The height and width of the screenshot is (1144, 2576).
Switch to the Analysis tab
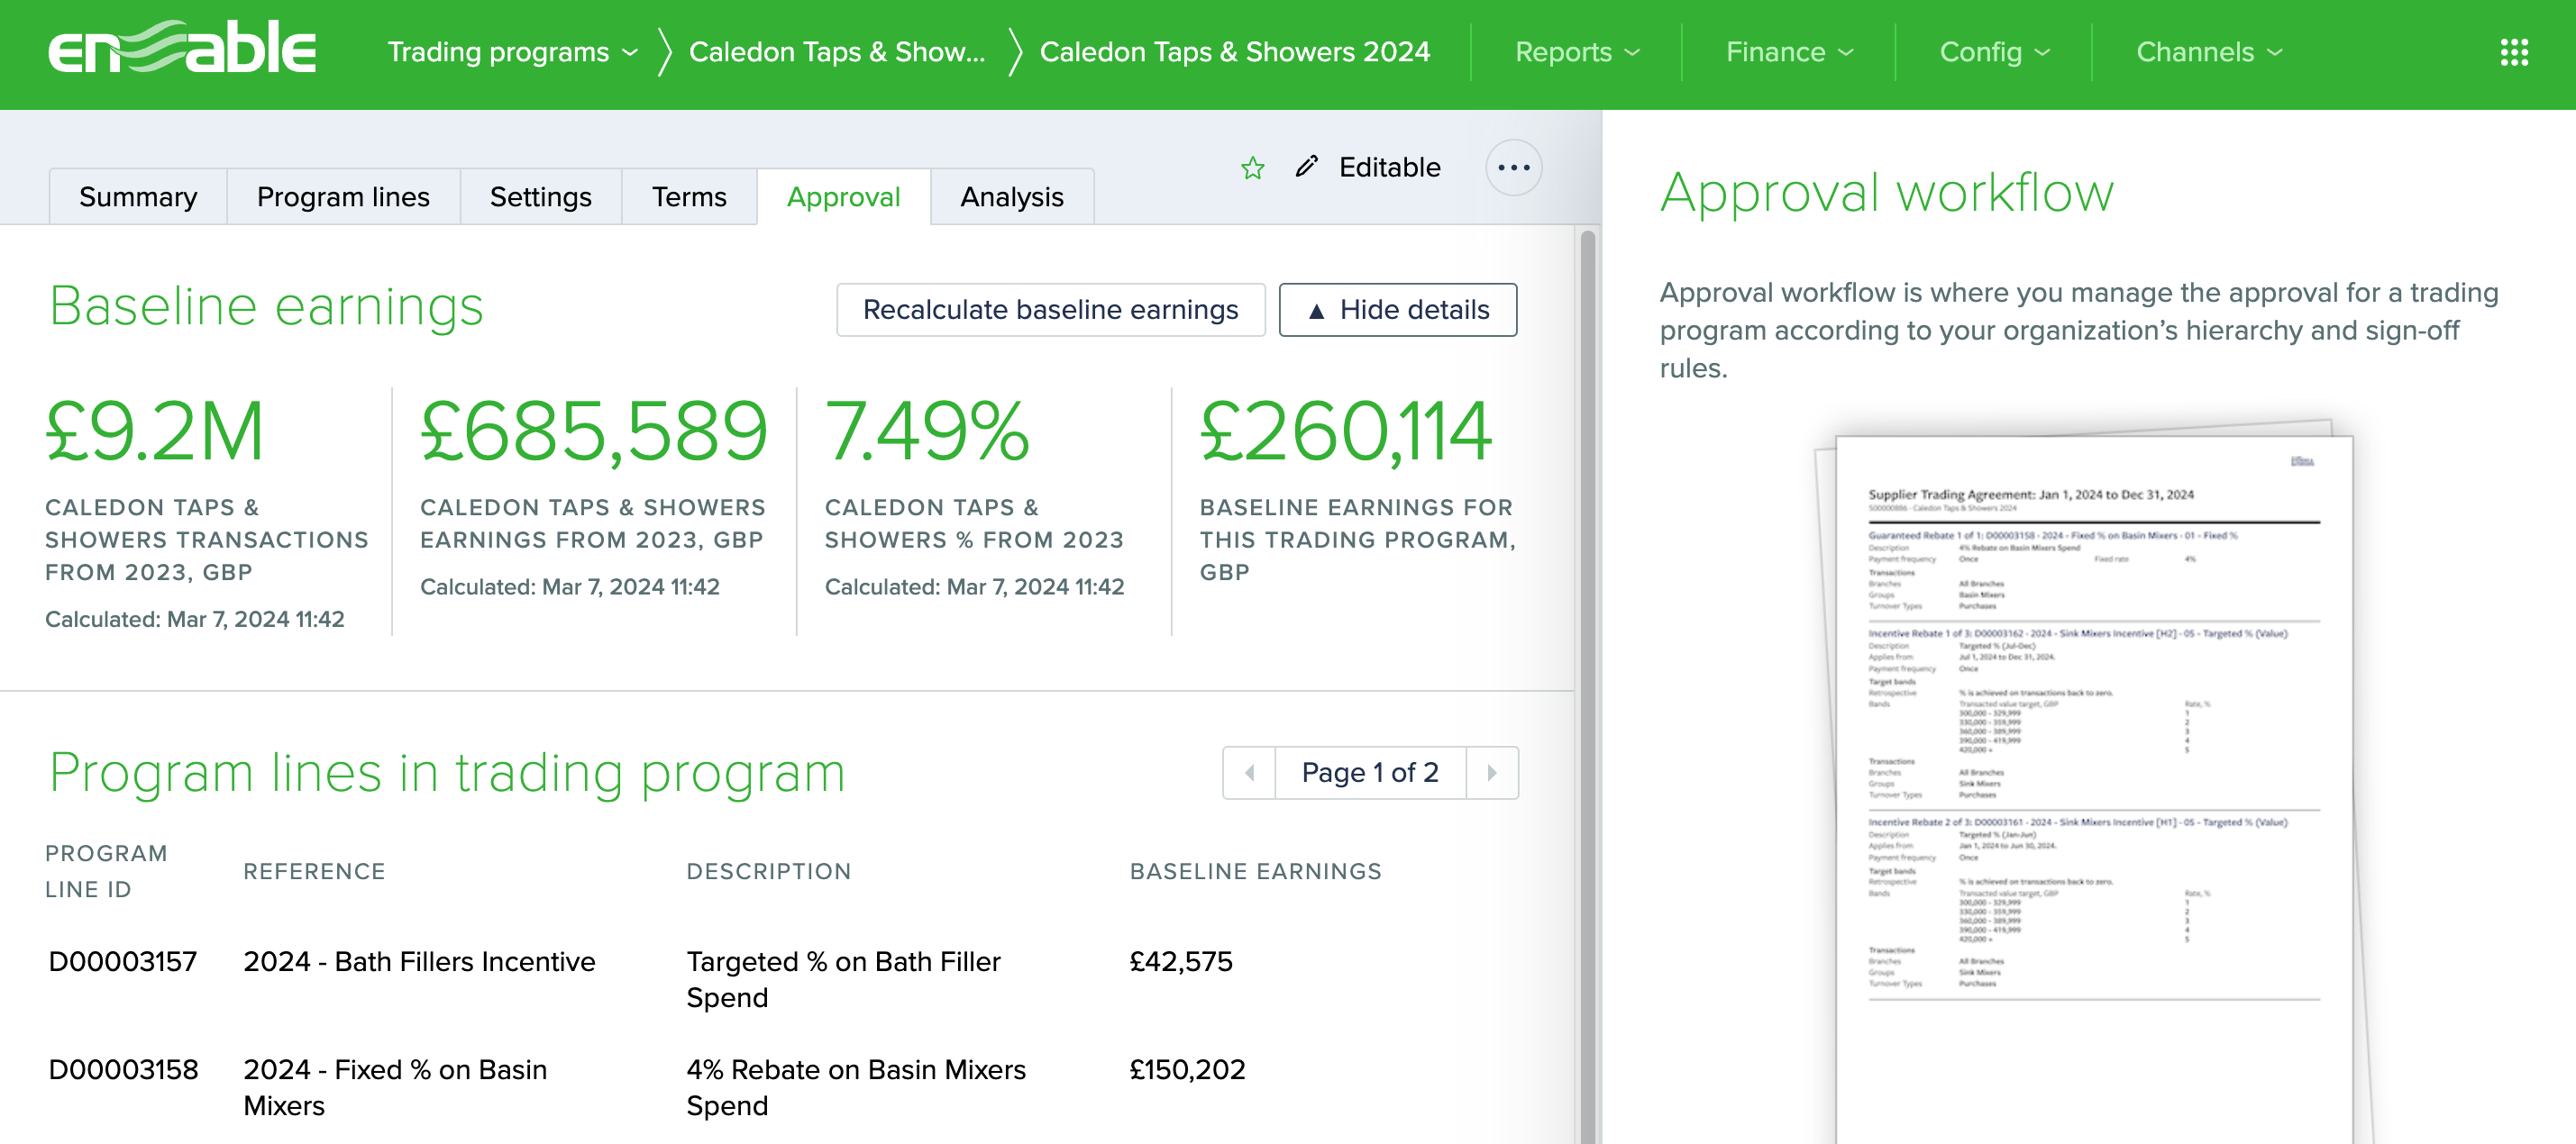(x=1011, y=197)
